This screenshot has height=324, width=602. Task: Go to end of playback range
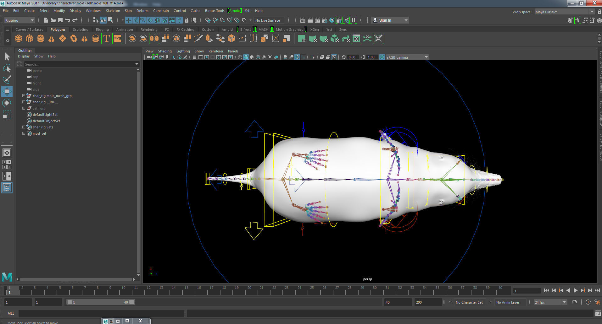pos(597,290)
